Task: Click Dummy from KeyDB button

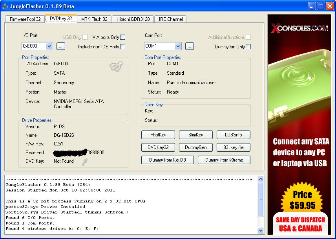Action: point(168,160)
